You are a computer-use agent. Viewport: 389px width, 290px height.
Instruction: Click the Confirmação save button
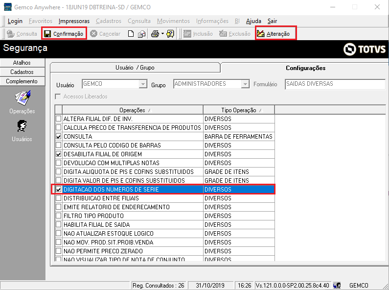pyautogui.click(x=64, y=34)
